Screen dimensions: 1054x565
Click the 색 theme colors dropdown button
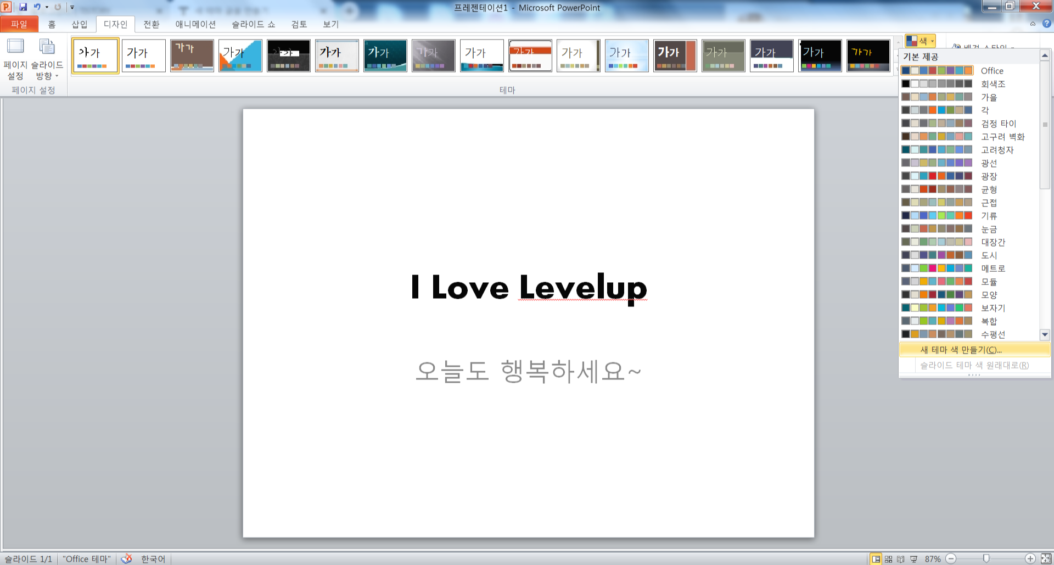coord(921,41)
